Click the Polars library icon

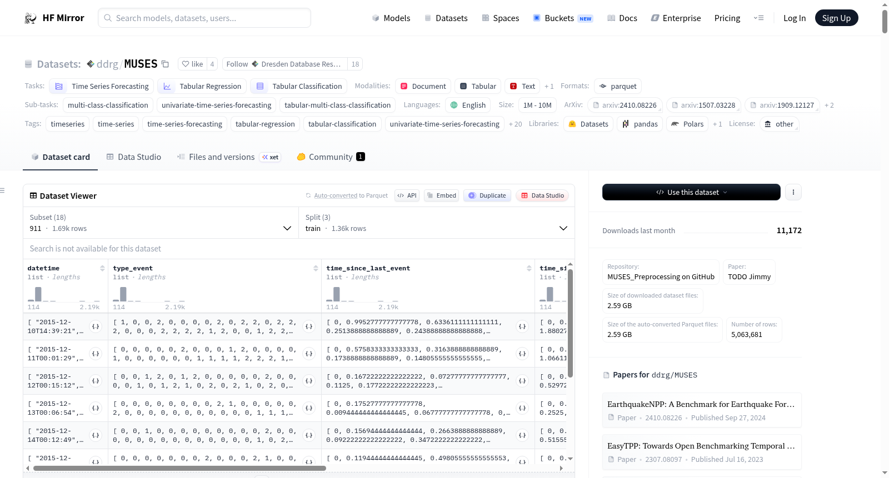click(675, 124)
